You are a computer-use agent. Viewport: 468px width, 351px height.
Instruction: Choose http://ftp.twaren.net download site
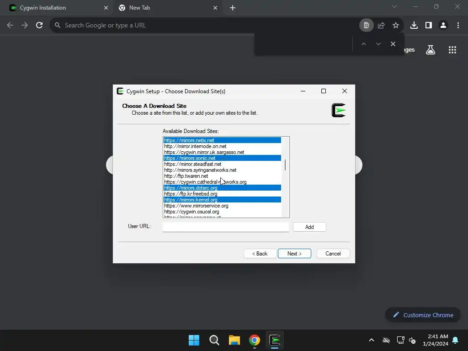(x=222, y=176)
